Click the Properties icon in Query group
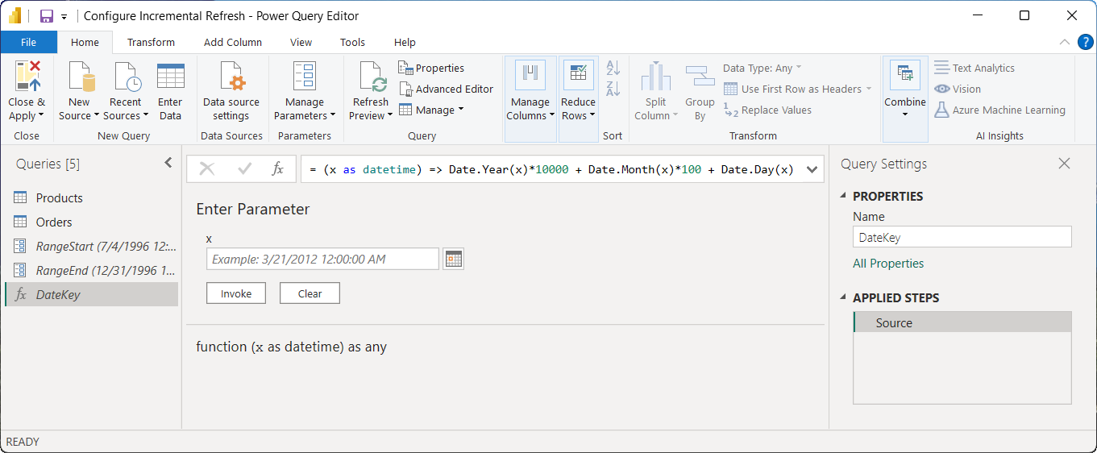 [x=406, y=69]
